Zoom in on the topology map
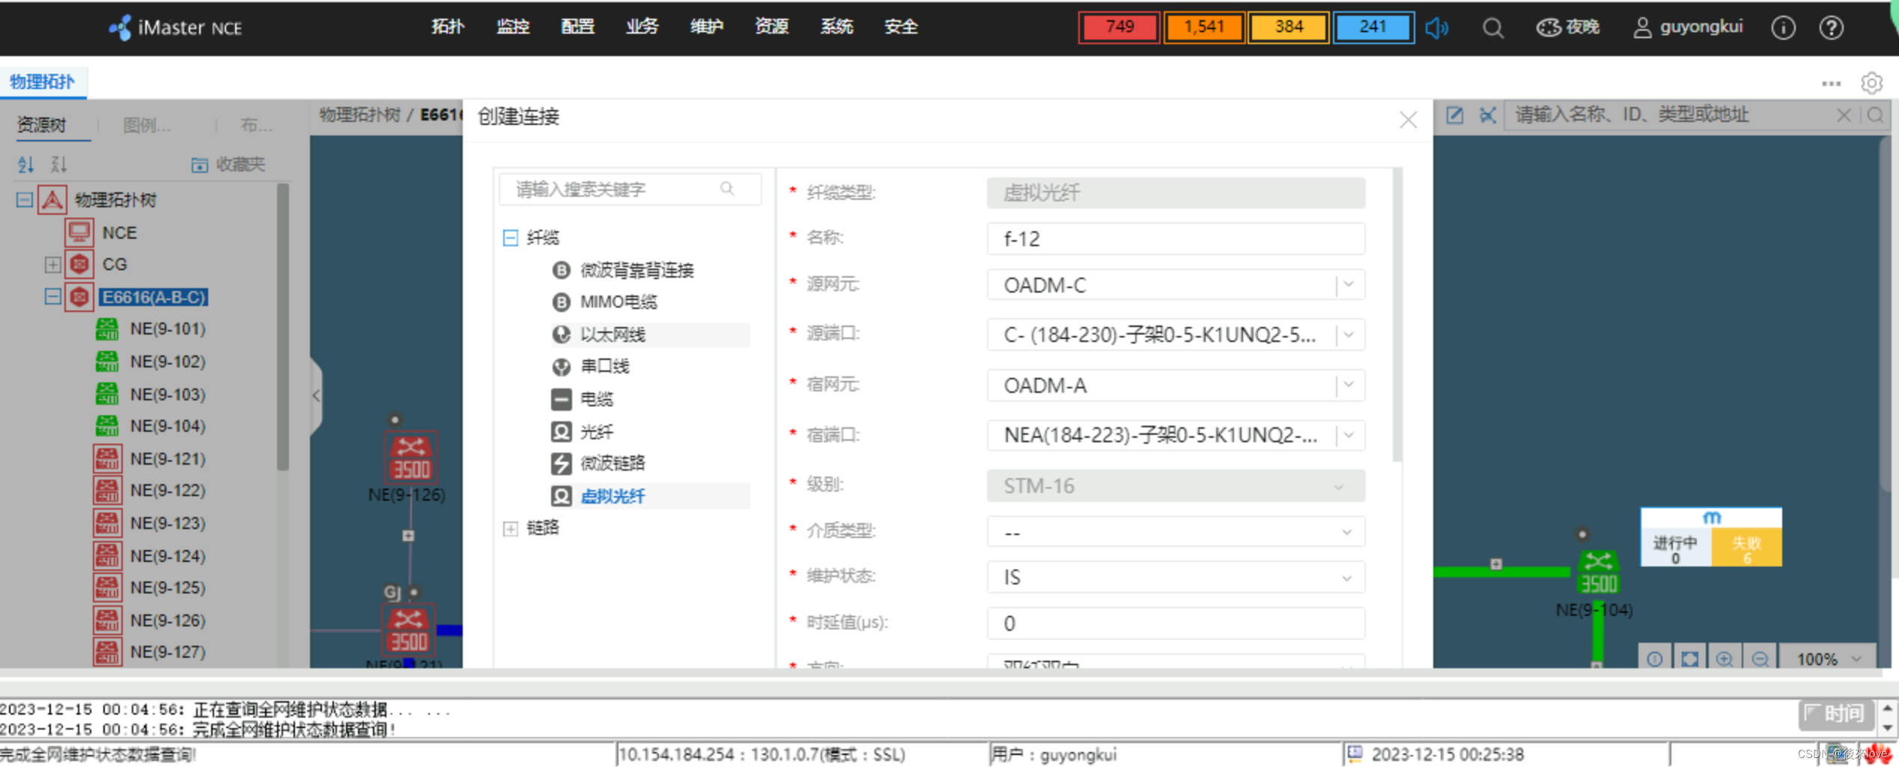This screenshot has width=1899, height=767. pos(1725,658)
